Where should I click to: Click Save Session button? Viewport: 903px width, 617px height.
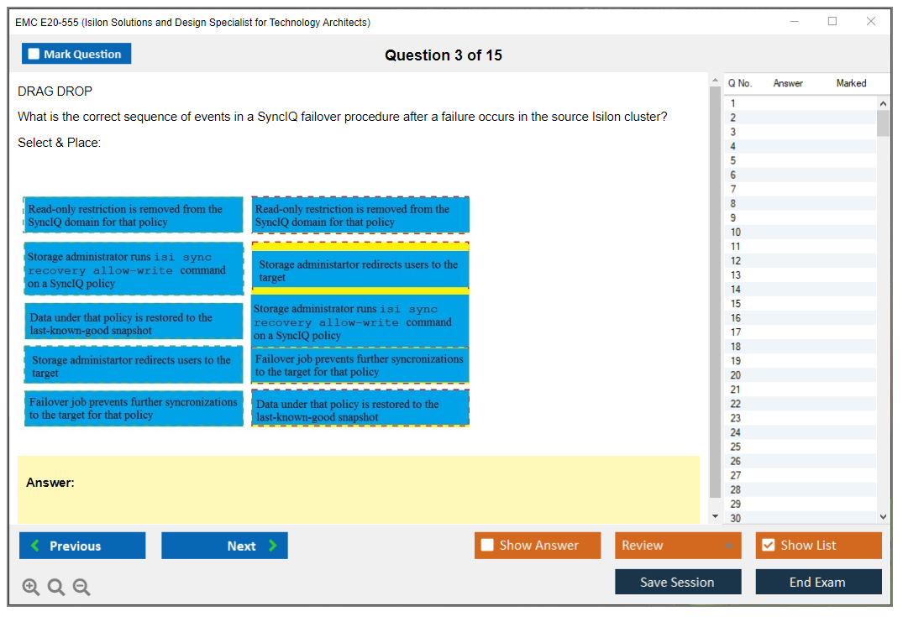678,582
